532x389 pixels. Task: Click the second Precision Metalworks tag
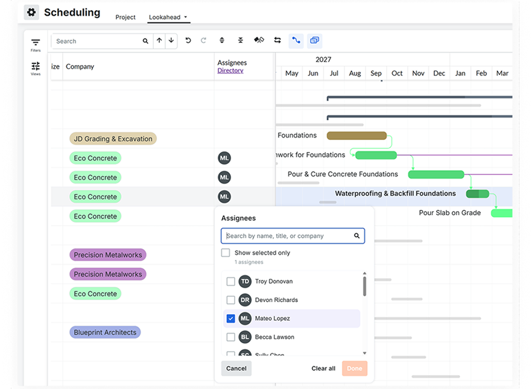pyautogui.click(x=108, y=274)
